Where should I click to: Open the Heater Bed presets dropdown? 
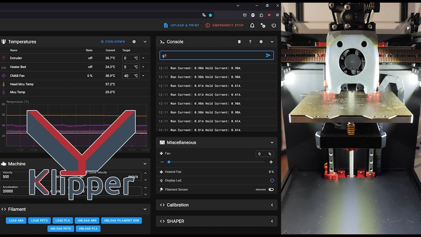pos(143,67)
